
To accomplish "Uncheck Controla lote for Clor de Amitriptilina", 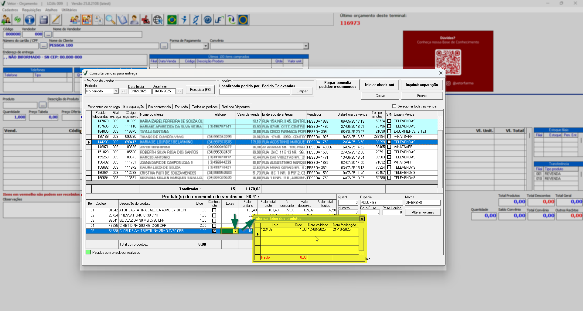I will pyautogui.click(x=214, y=231).
